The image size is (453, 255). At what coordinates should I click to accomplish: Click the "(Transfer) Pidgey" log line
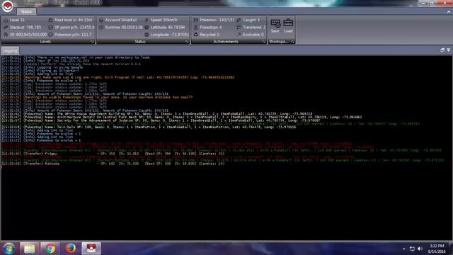point(113,154)
